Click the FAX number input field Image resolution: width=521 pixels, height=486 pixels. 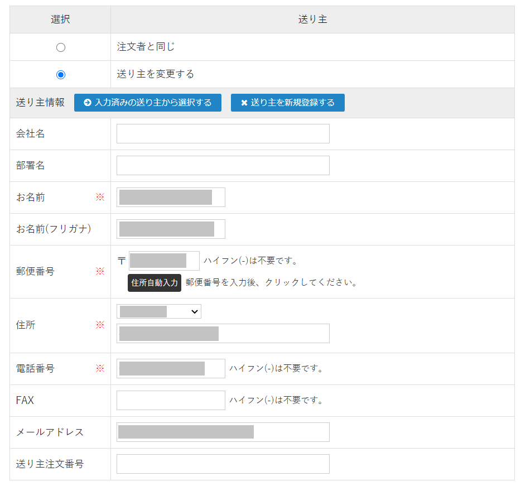(x=171, y=401)
